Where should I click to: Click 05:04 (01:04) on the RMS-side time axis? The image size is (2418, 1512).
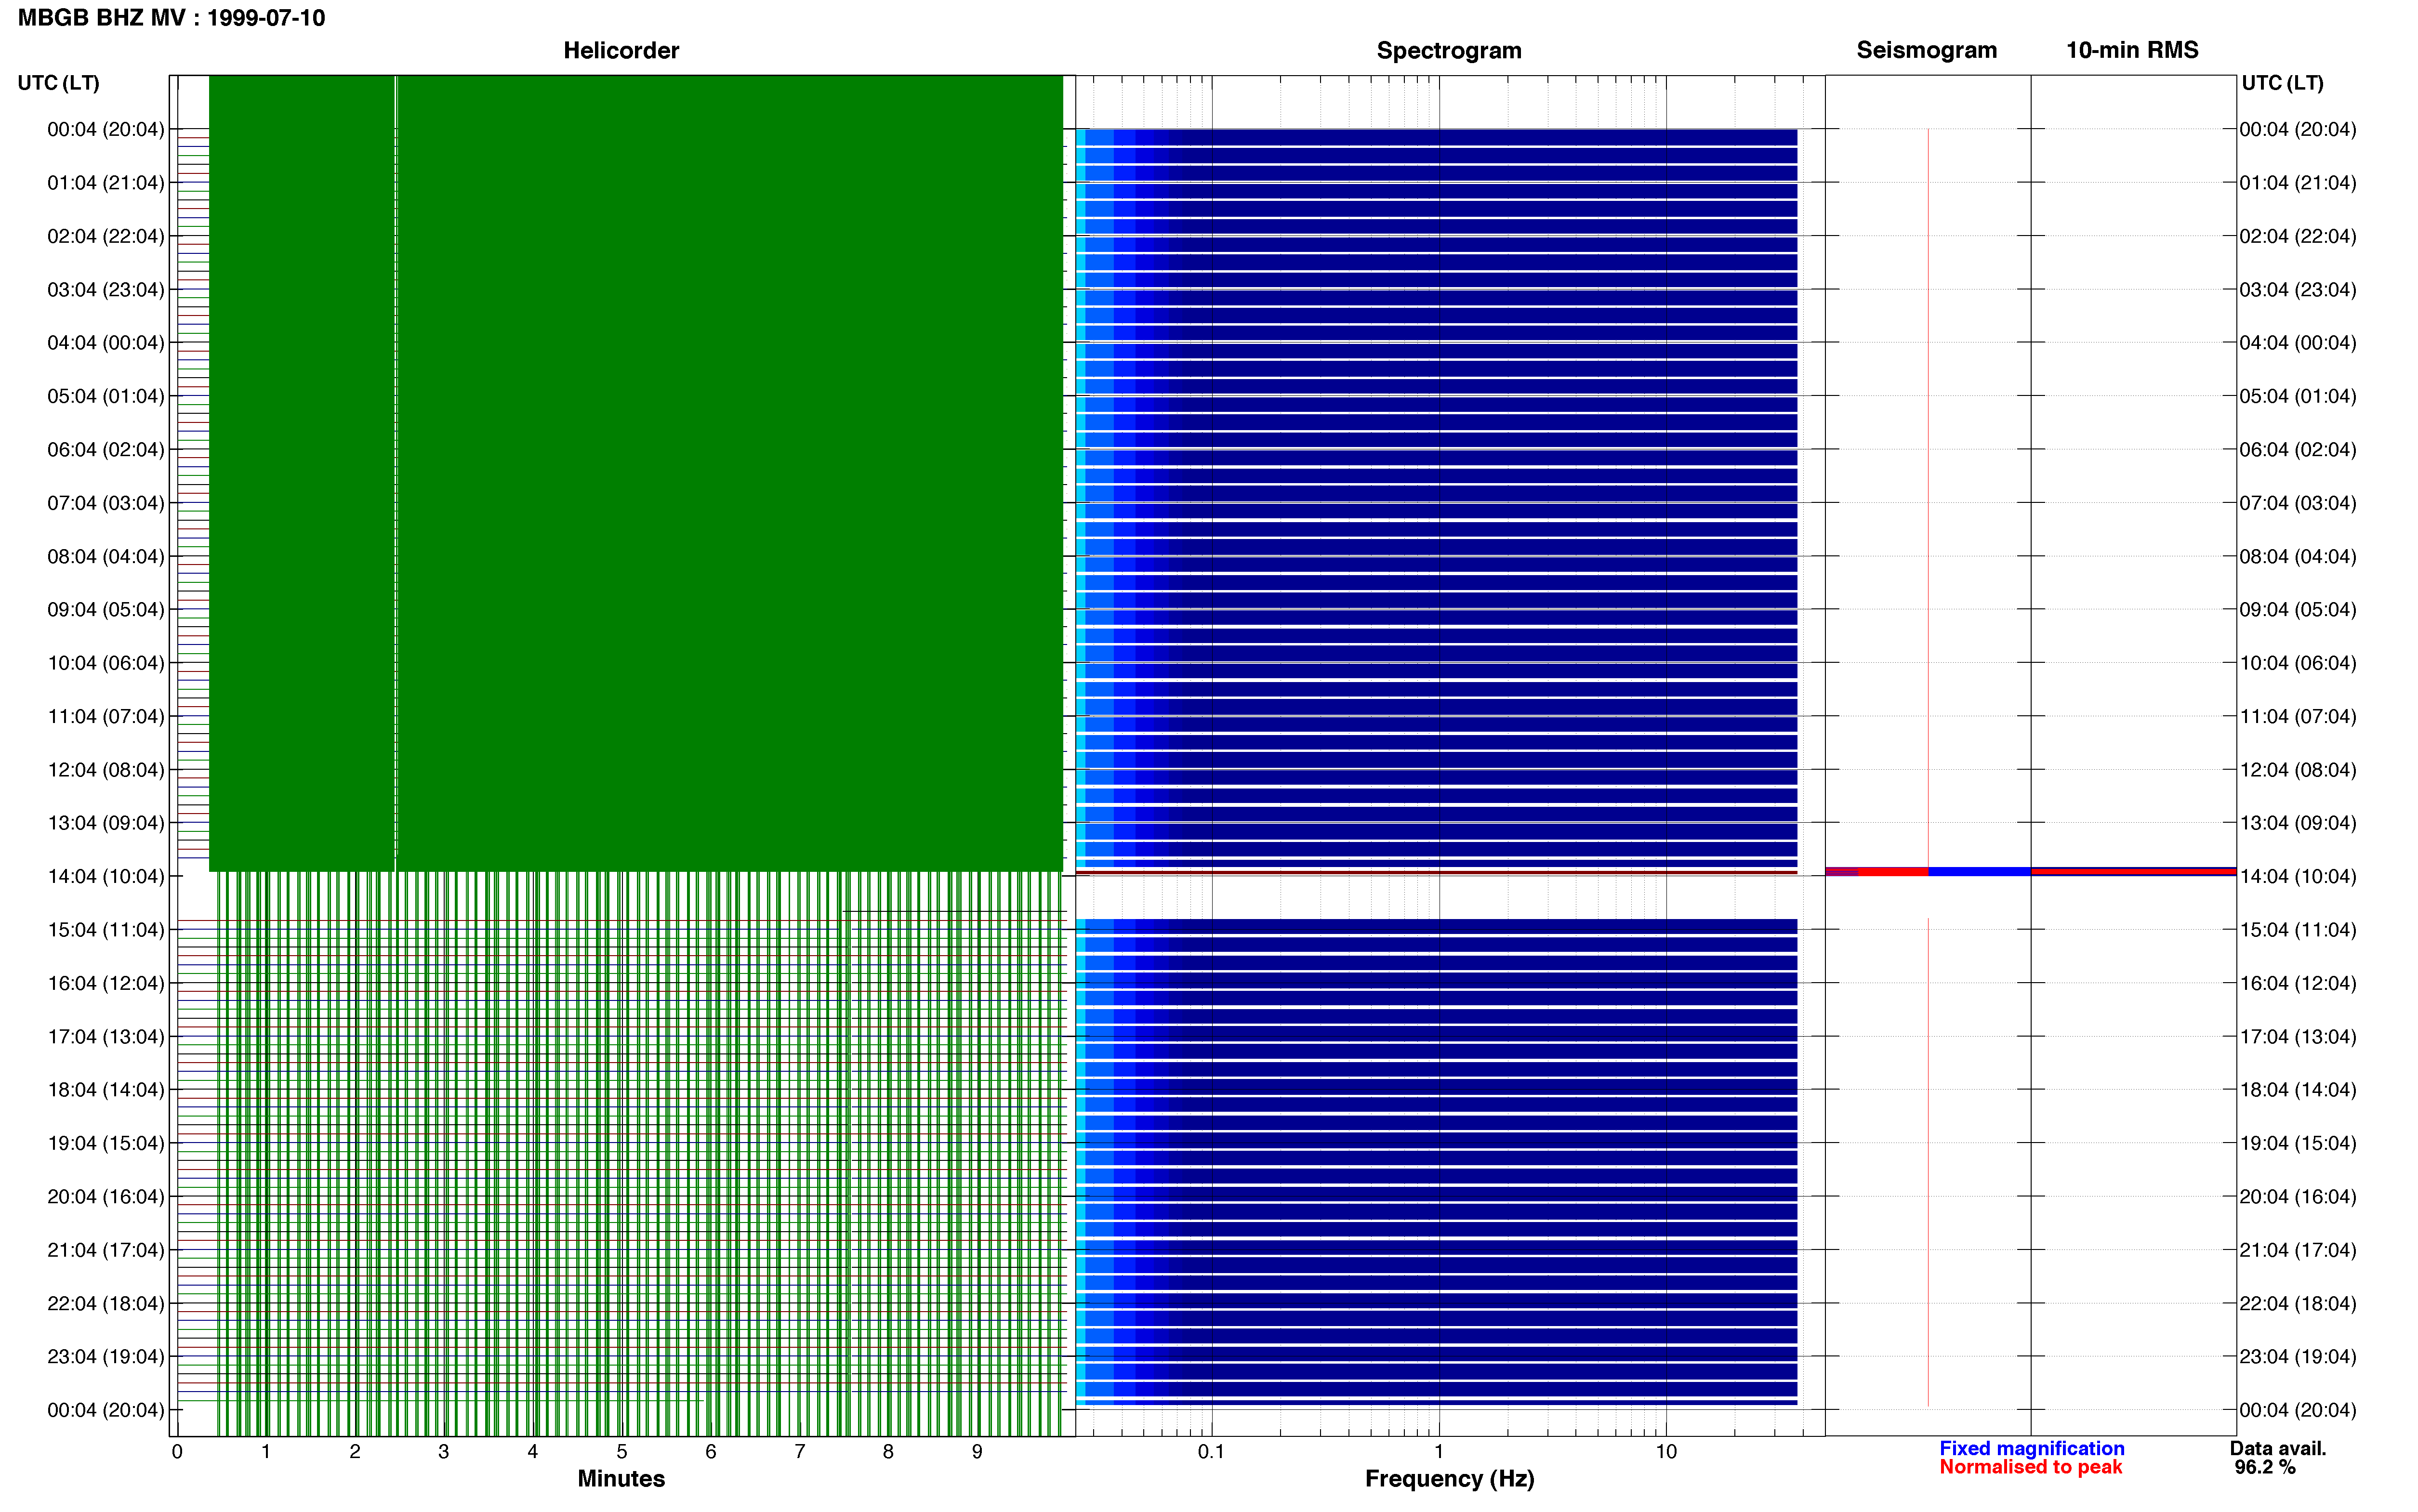point(2298,396)
